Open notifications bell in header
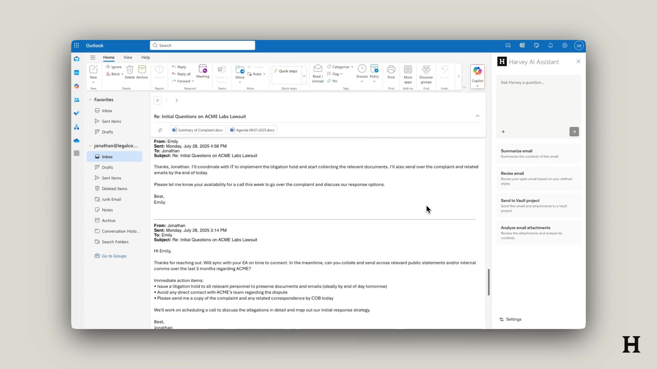This screenshot has width=657, height=369. tap(550, 45)
